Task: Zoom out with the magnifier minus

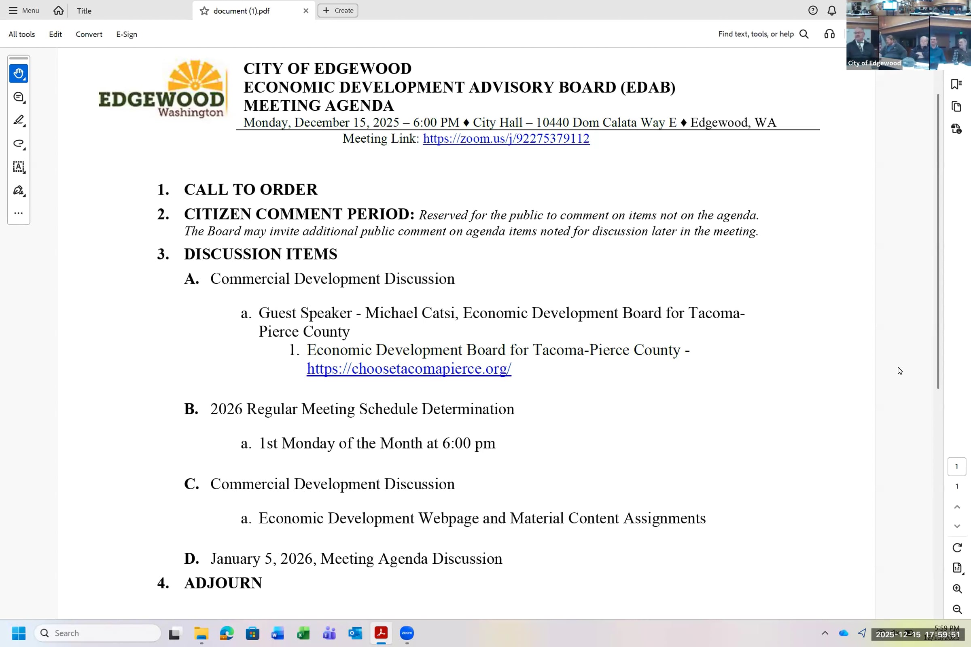Action: coord(957,609)
